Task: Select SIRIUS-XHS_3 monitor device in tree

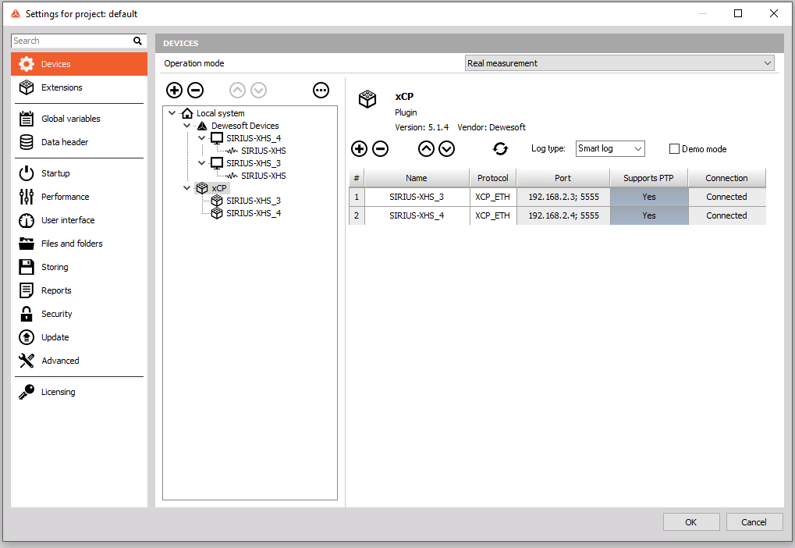Action: [254, 163]
